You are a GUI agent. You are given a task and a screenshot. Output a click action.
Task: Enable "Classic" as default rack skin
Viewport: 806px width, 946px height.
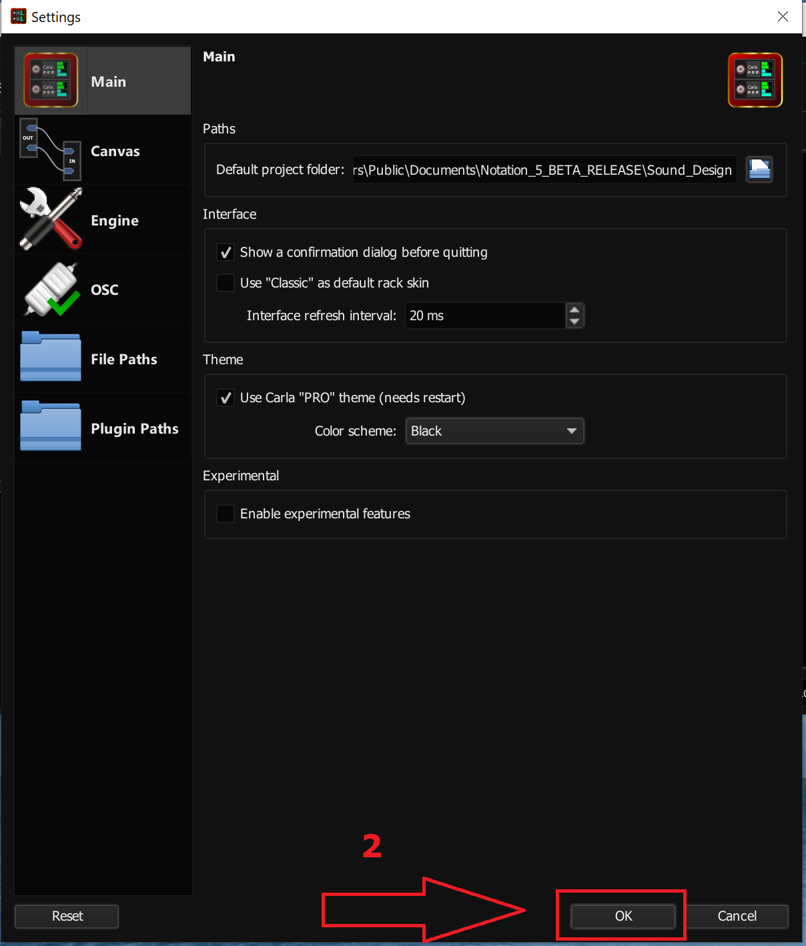226,283
